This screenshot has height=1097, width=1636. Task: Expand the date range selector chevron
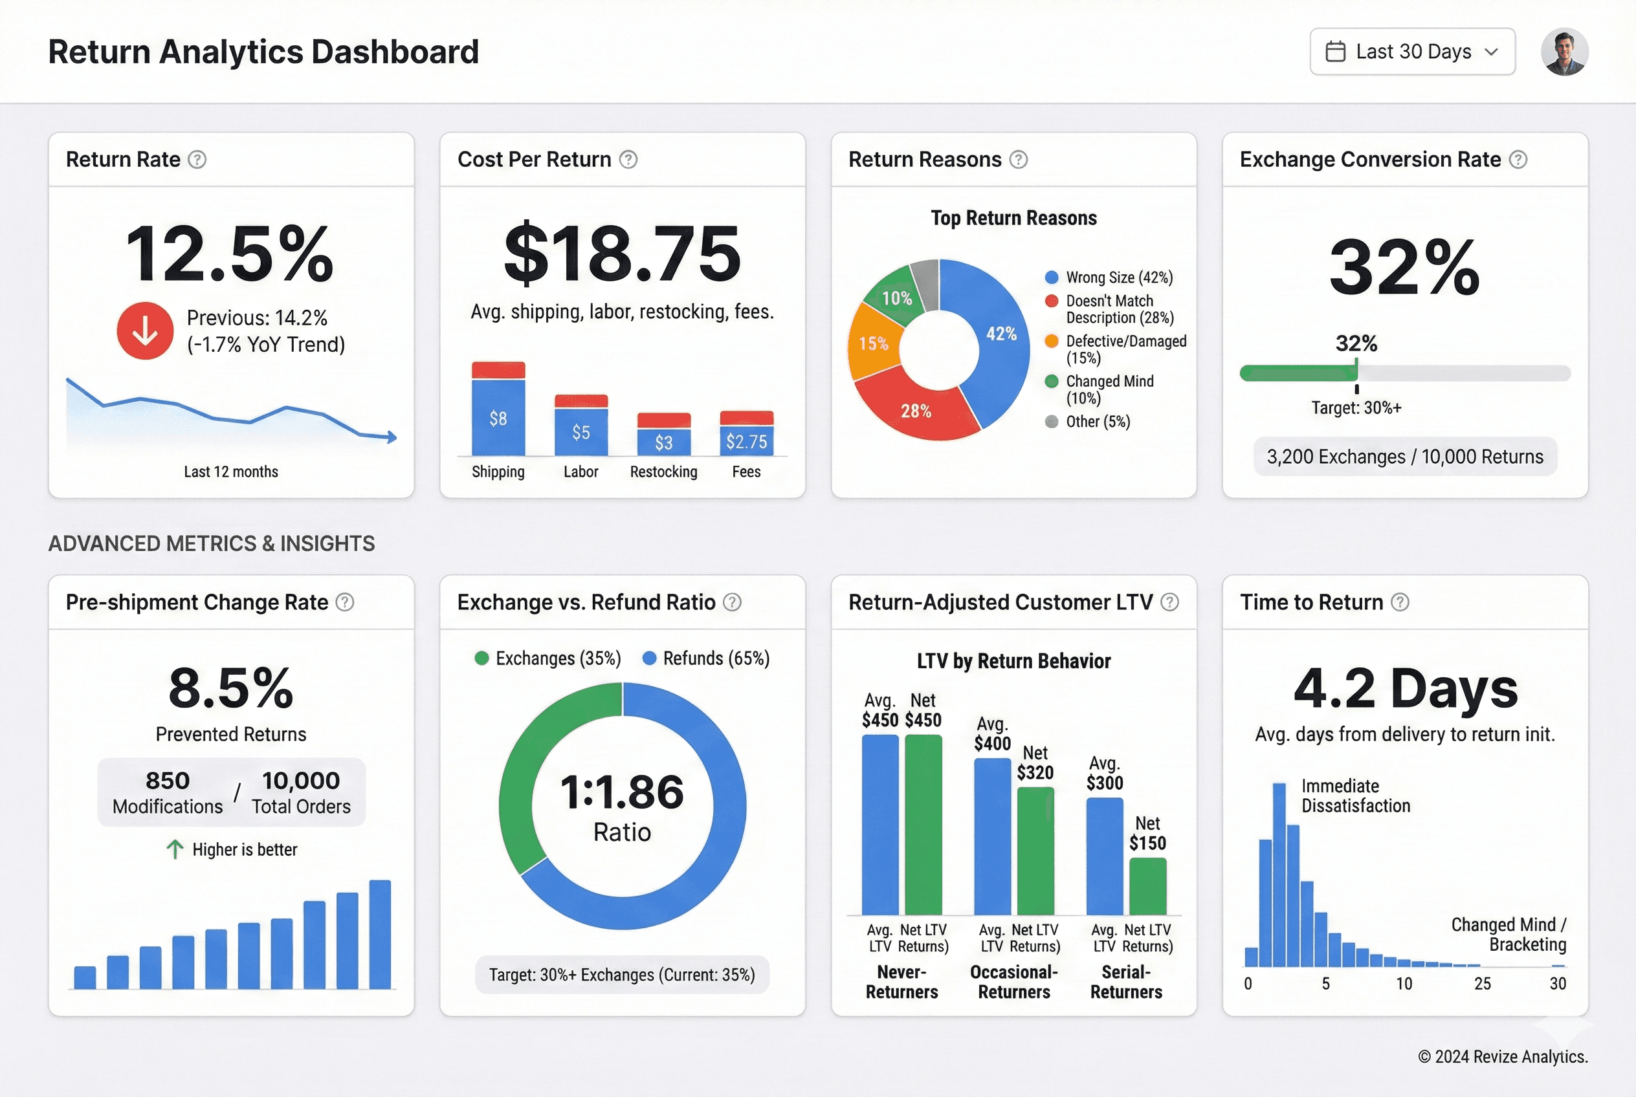pos(1491,51)
